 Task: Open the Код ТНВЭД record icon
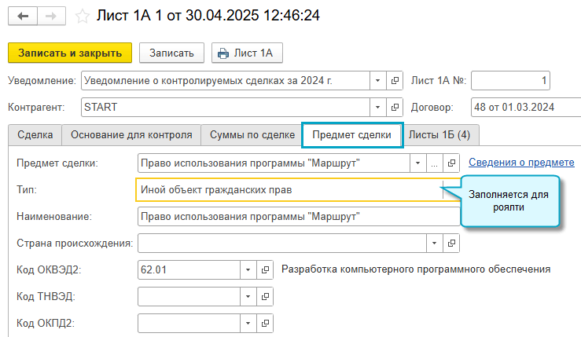click(264, 296)
